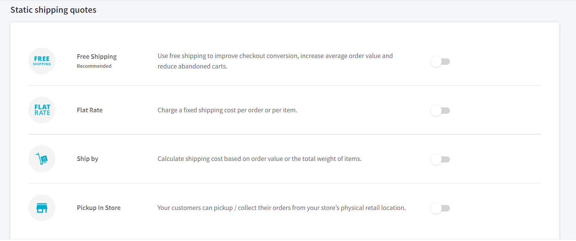
Task: Click the 'Your customers can pickup' description
Action: [x=281, y=208]
